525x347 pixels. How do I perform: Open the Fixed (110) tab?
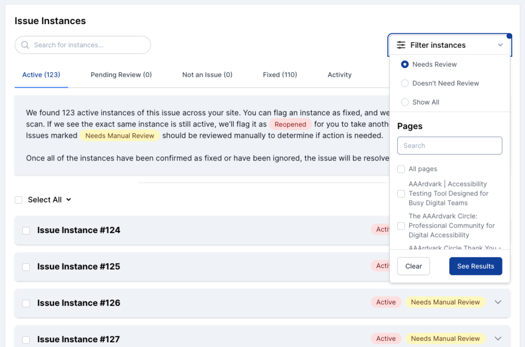pos(280,75)
